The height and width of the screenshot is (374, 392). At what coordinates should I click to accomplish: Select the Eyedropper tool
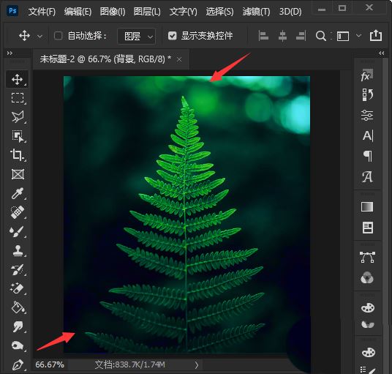pyautogui.click(x=18, y=193)
